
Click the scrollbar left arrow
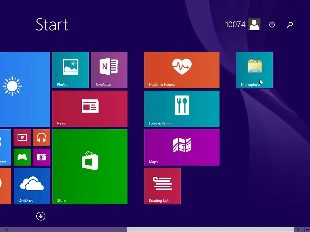[6, 230]
